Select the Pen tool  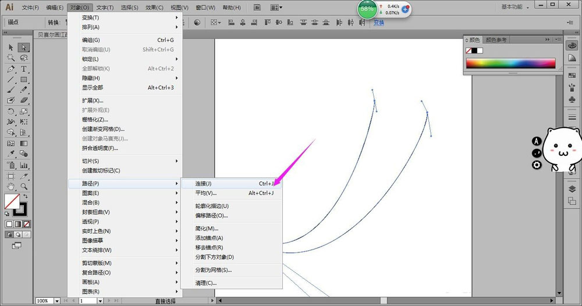click(10, 69)
